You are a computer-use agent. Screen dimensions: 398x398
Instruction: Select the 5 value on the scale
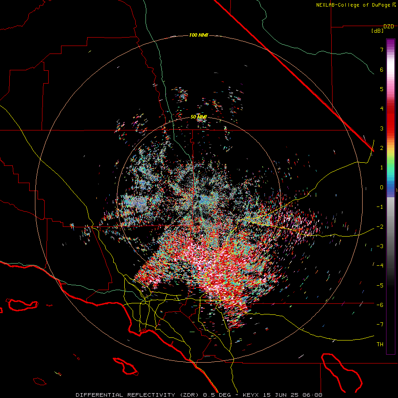coord(382,89)
